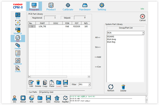Viewport: 159px width, 105px height.
Task: Open the MutliPcb sidebar section
Action: point(18,31)
